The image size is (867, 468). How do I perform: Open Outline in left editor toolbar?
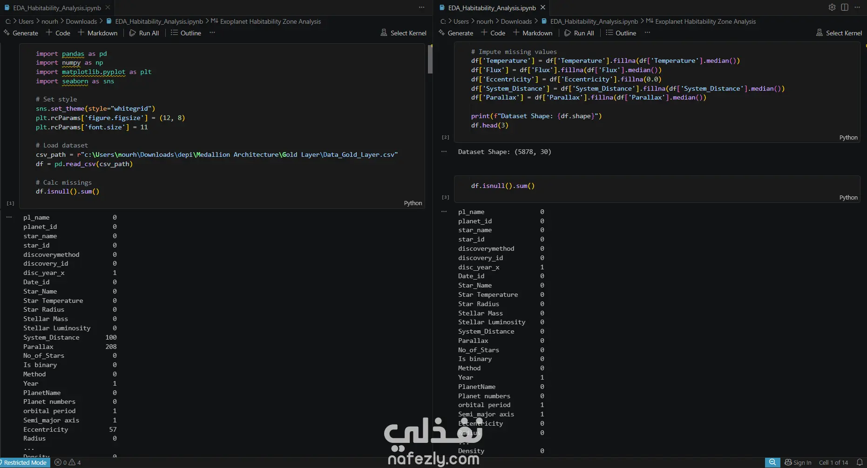coord(186,33)
